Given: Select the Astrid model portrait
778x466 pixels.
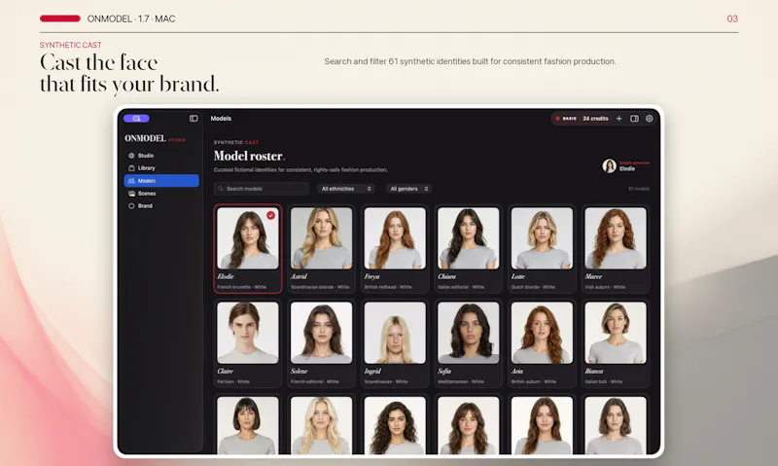Looking at the screenshot, I should 322,238.
